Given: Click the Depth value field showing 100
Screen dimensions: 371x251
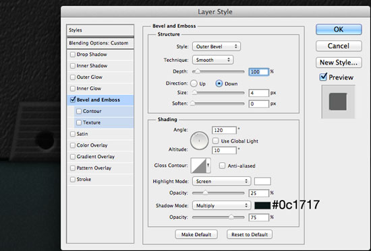Looking at the screenshot, I should click(x=258, y=72).
